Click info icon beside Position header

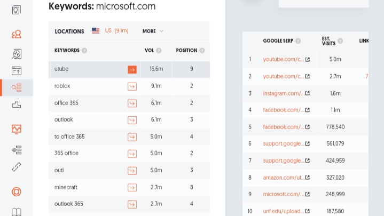[x=202, y=51]
